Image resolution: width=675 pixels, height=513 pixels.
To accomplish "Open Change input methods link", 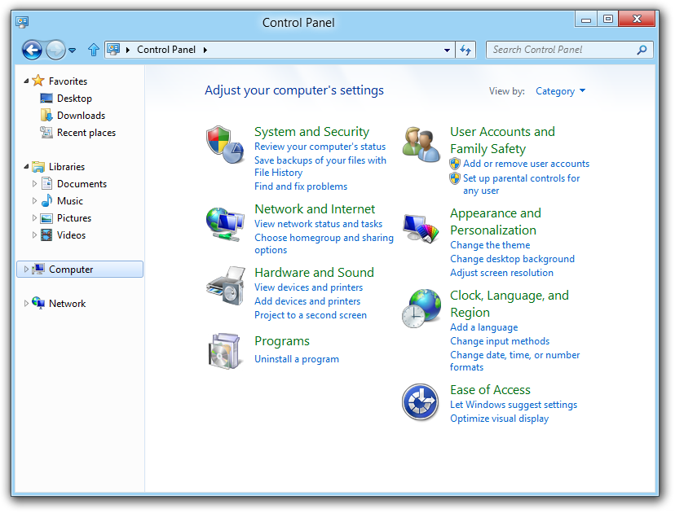I will tap(500, 340).
